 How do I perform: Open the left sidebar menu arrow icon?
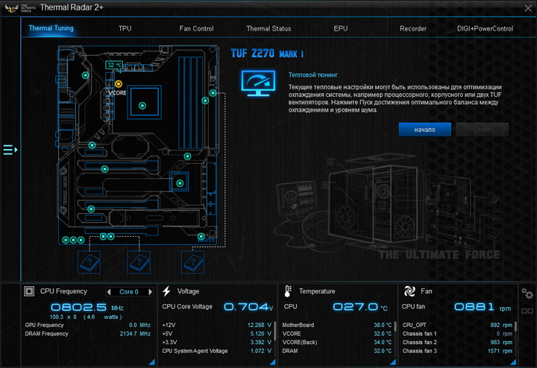coord(10,150)
